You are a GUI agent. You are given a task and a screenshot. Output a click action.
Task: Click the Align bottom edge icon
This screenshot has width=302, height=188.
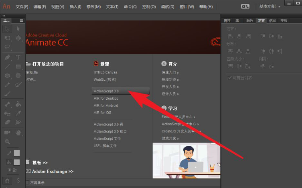tap(280, 36)
